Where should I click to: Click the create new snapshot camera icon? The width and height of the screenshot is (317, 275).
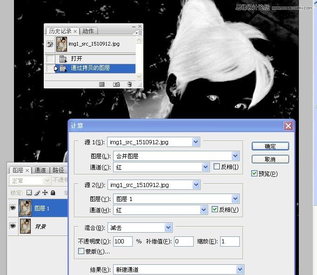(x=116, y=84)
